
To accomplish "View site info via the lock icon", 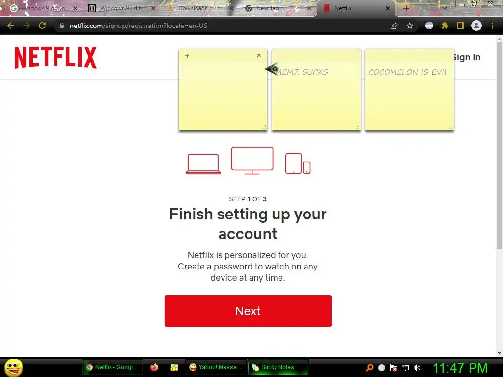I will tap(61, 26).
